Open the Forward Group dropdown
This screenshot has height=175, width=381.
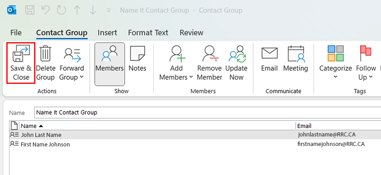pos(72,64)
